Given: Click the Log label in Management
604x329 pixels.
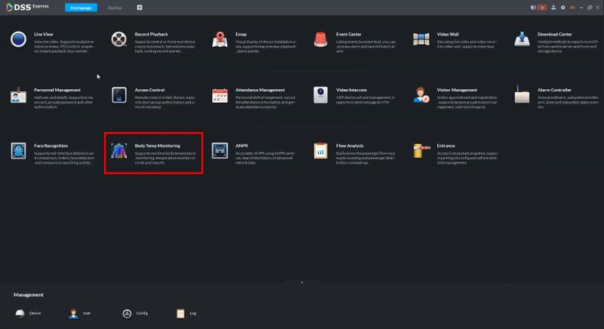Looking at the screenshot, I should [193, 313].
